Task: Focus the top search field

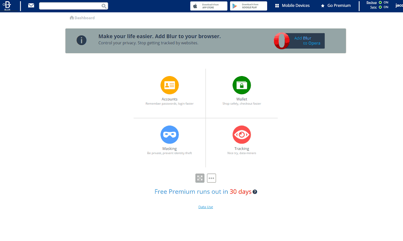Action: (x=73, y=6)
